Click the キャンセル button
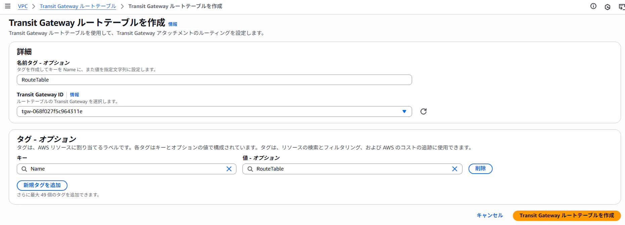The height and width of the screenshot is (225, 625). tap(490, 216)
